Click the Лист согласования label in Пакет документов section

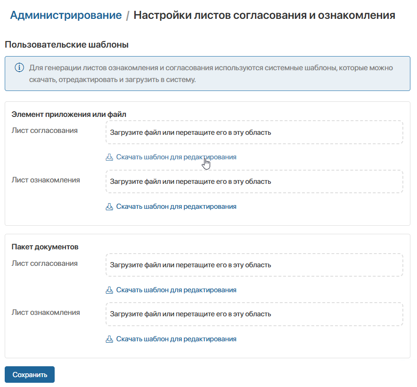tap(45, 263)
